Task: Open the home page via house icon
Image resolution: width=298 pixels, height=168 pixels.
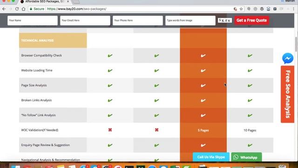Action: click(23, 9)
